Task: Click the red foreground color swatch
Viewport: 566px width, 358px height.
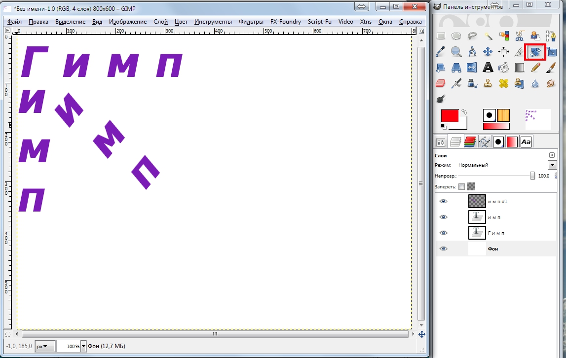Action: 450,116
